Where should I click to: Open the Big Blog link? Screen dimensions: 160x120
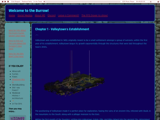pyautogui.click(x=16, y=55)
